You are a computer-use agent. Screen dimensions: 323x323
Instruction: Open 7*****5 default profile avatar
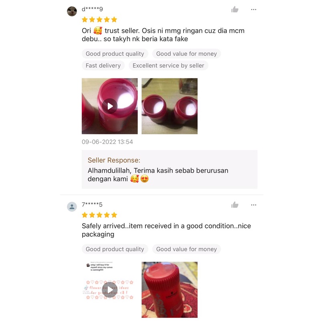coord(72,207)
